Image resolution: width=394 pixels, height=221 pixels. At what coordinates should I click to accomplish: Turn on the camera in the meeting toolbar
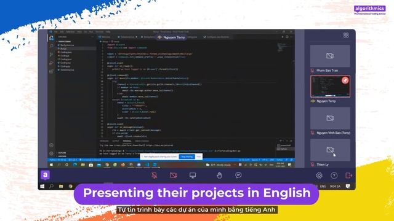(174, 176)
